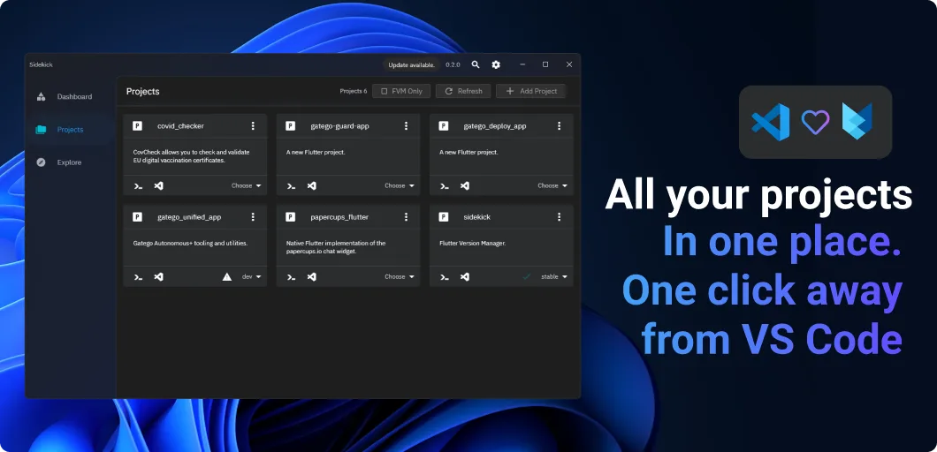The width and height of the screenshot is (937, 452).
Task: Open search with magnifier icon
Action: tap(476, 64)
